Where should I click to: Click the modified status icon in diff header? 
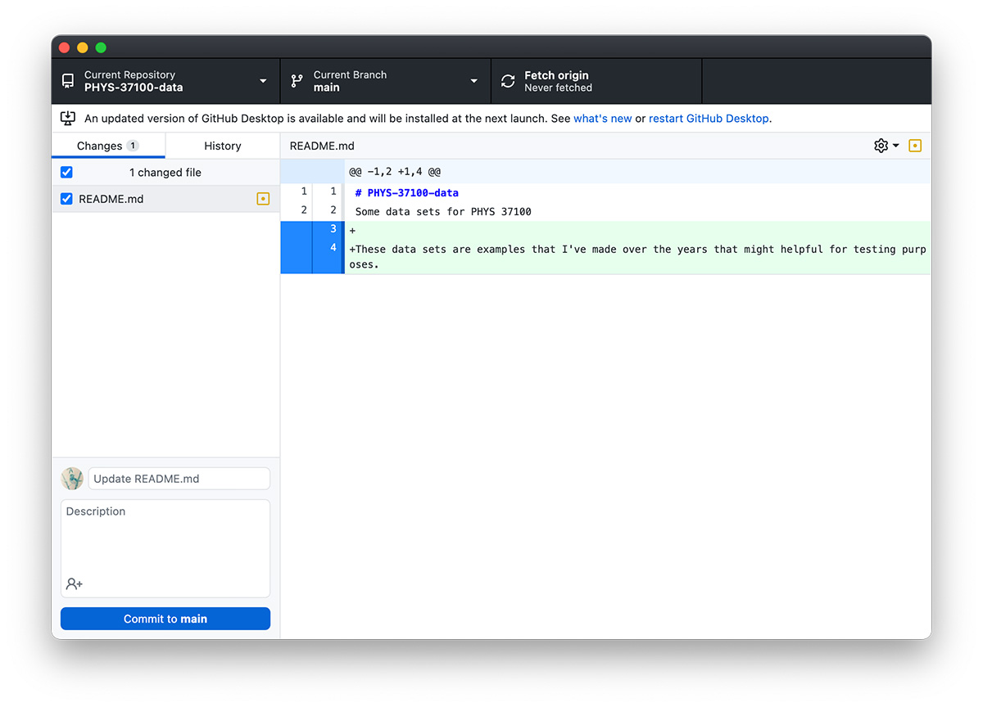916,146
